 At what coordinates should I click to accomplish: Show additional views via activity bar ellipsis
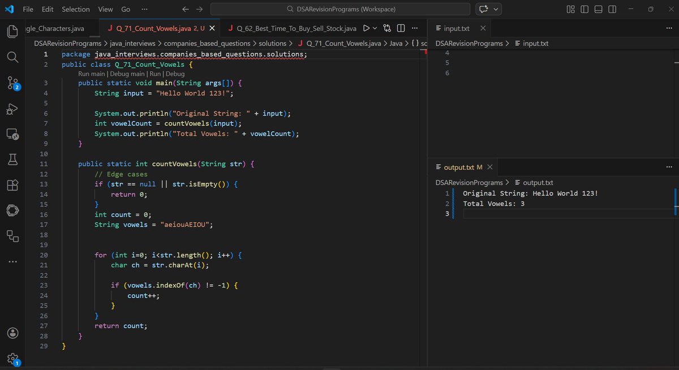12,261
